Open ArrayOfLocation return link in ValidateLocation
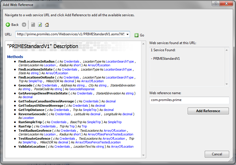Image resolution: width=236 pixels, height=165 pixels. 122,147
